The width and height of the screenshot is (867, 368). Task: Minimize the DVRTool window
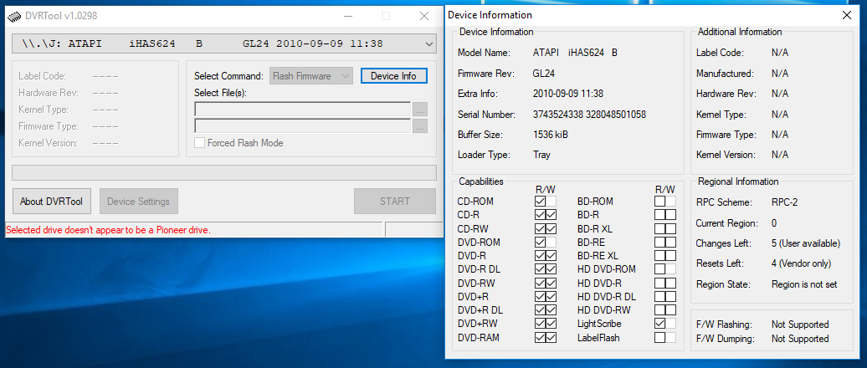coord(348,16)
